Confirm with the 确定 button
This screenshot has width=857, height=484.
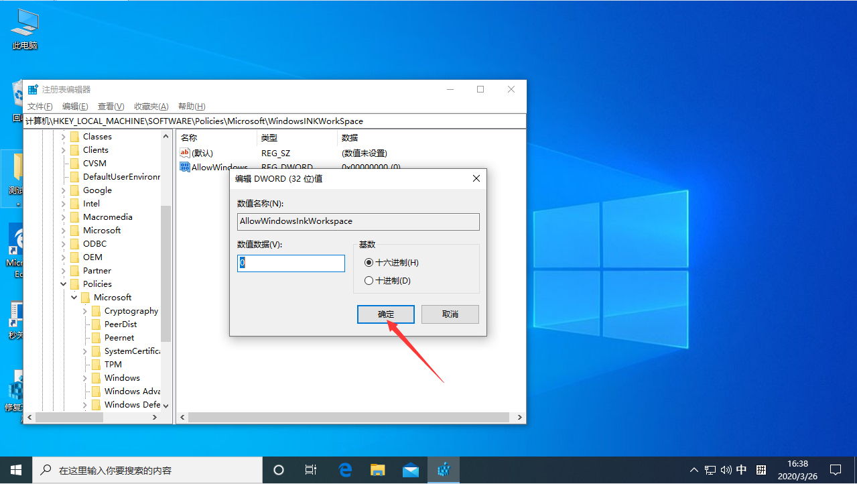pos(386,314)
